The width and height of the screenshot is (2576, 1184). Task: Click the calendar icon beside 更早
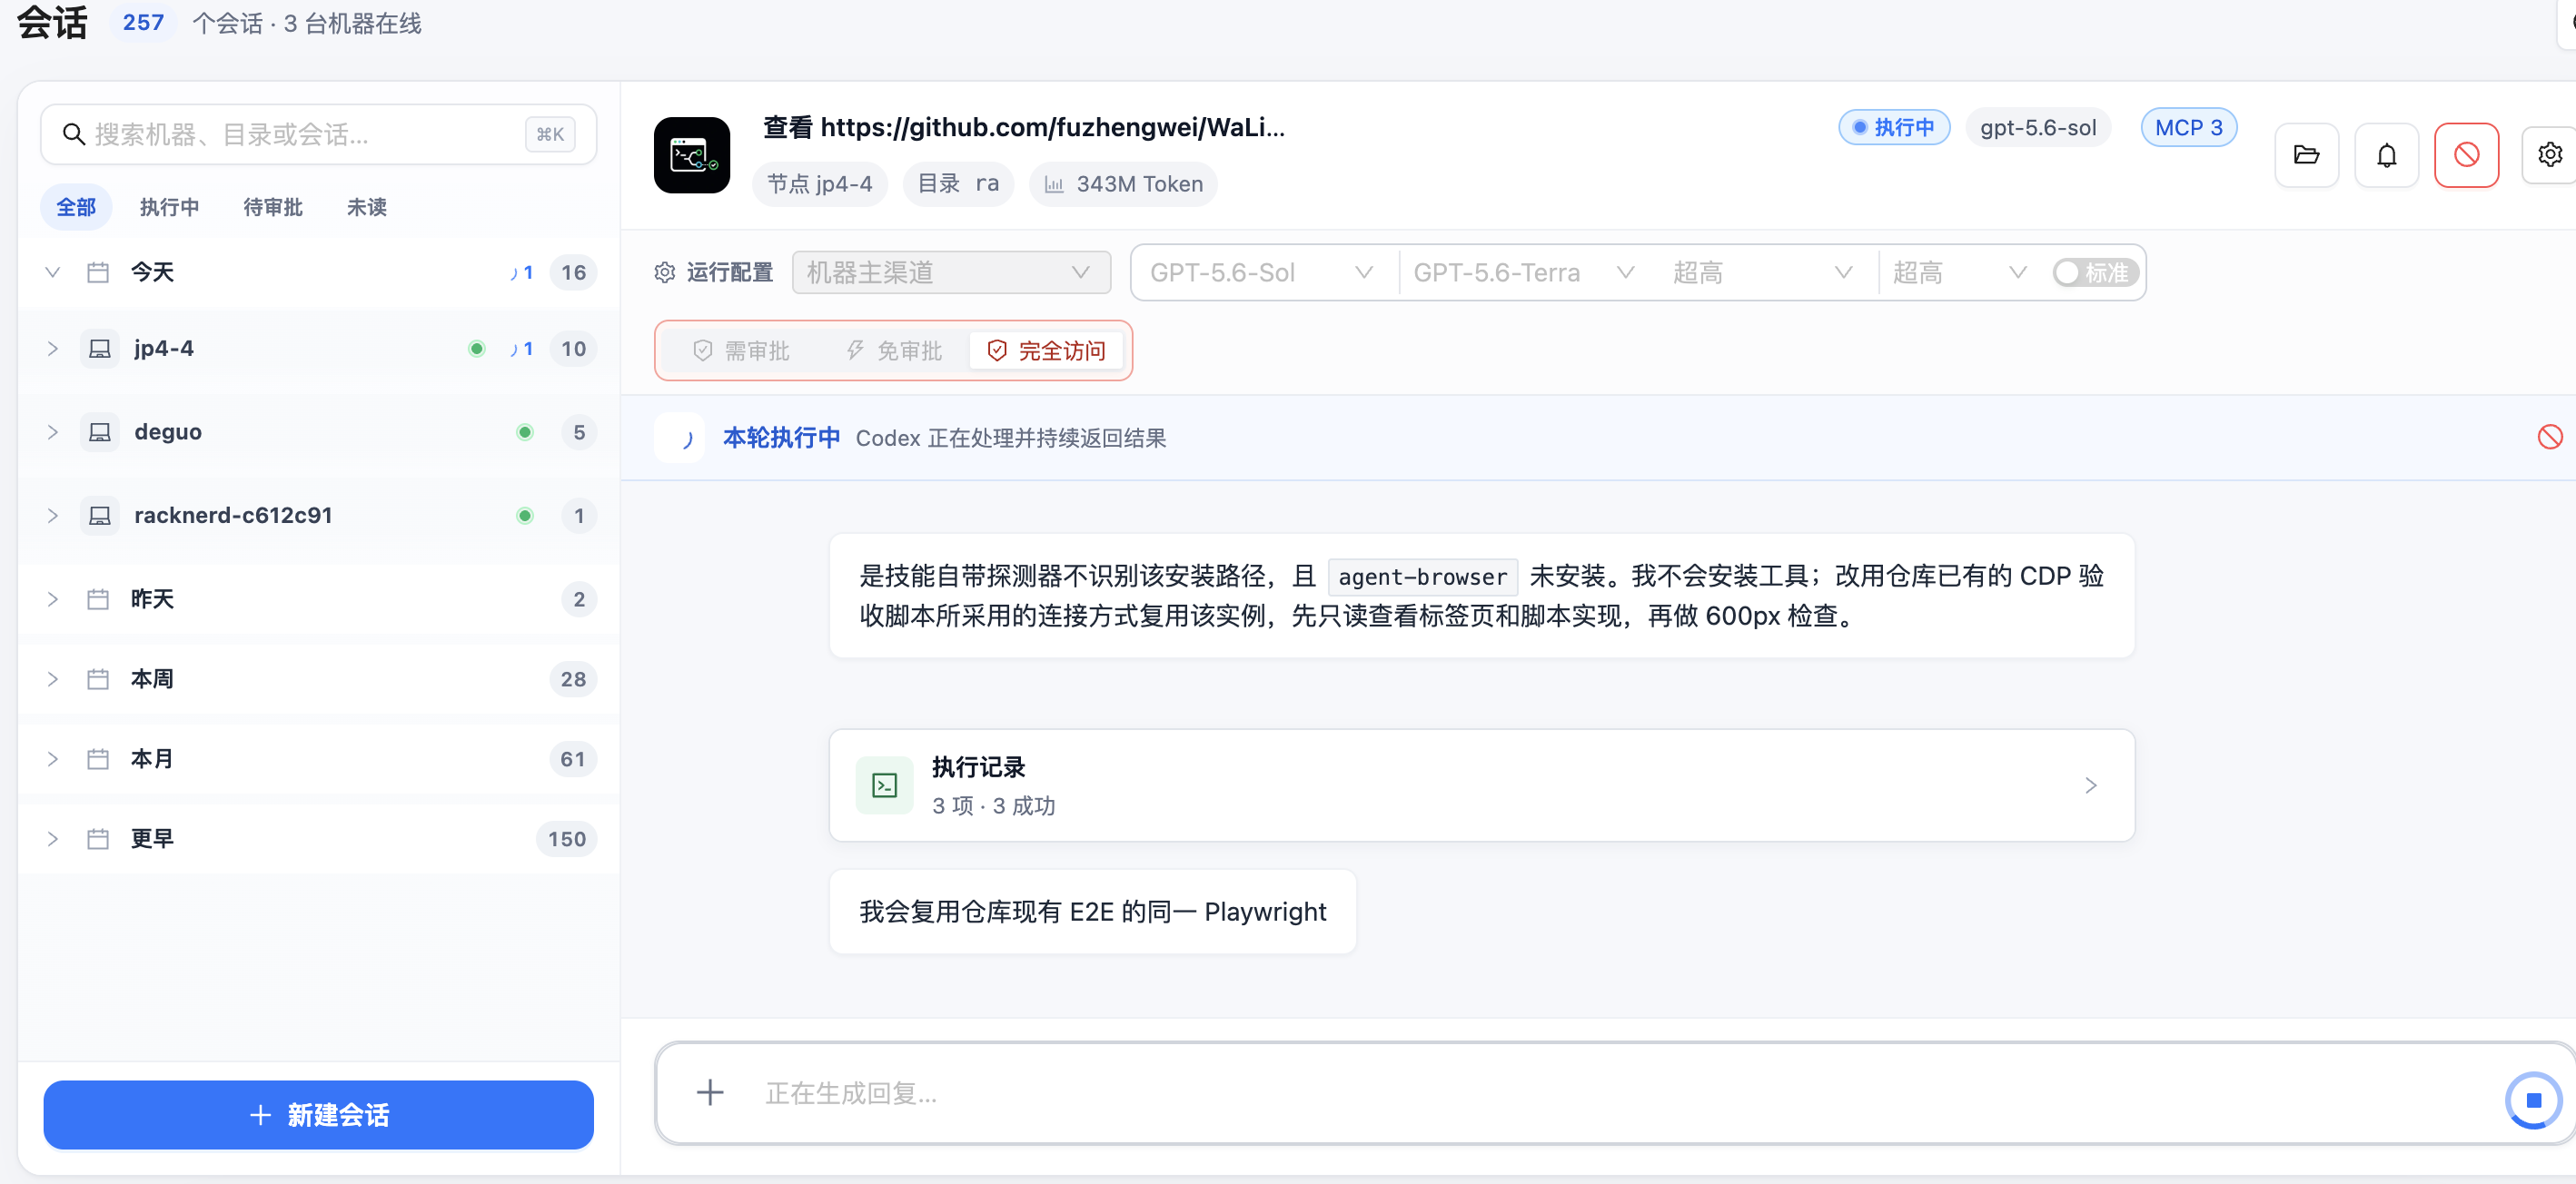[x=98, y=839]
